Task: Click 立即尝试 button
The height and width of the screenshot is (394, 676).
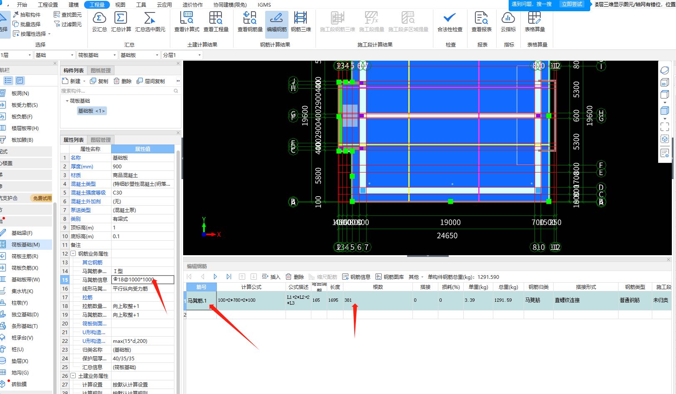Action: (572, 4)
